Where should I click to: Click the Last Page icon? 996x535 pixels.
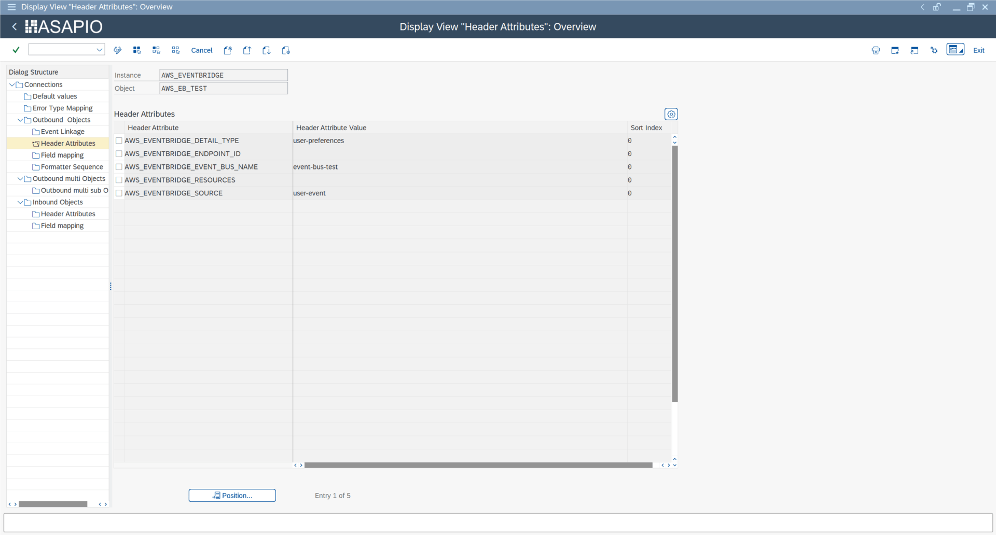(x=286, y=50)
